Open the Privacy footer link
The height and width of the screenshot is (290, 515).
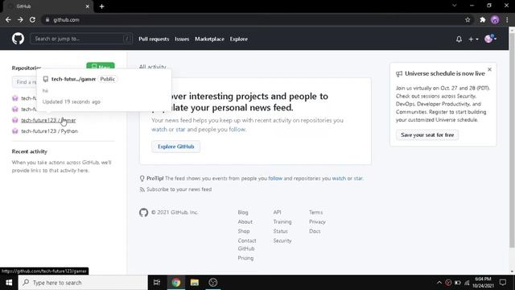pyautogui.click(x=317, y=222)
